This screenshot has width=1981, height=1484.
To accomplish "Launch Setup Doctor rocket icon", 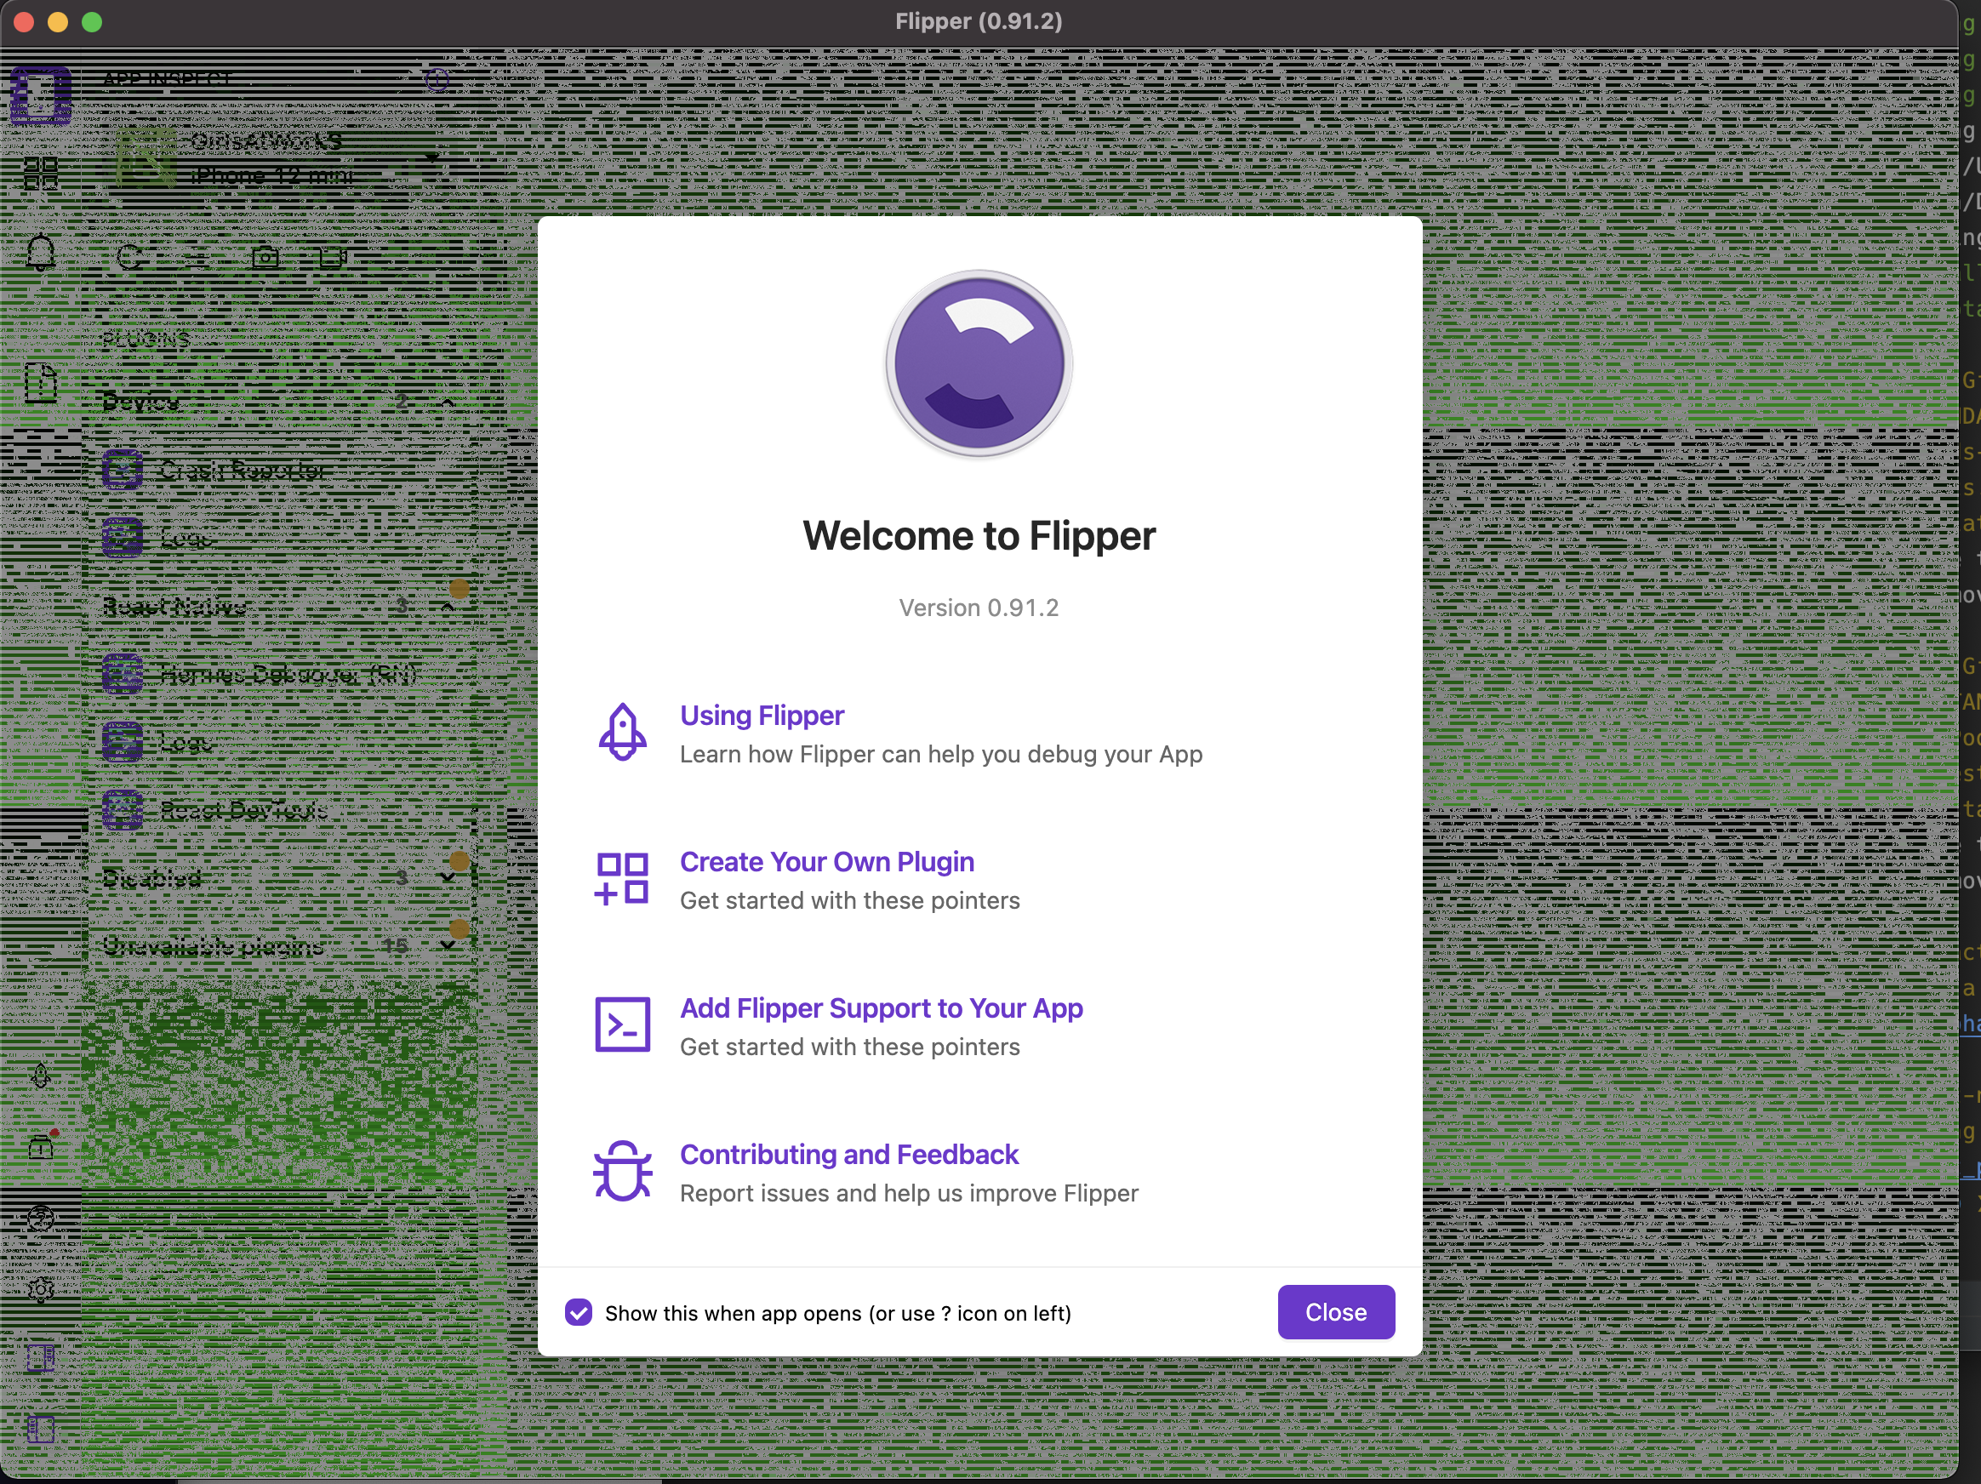I will click(x=40, y=1075).
